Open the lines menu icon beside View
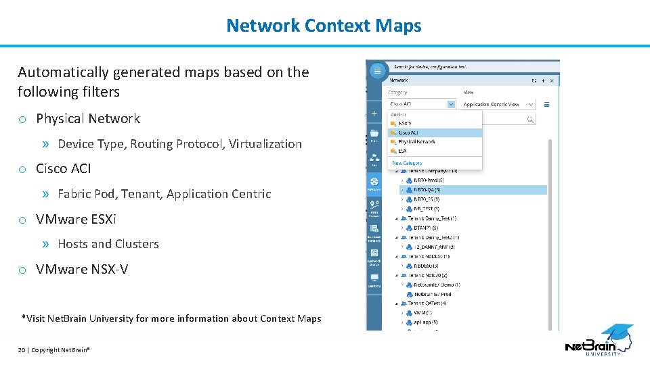Image resolution: width=650 pixels, height=365 pixels. coord(546,104)
